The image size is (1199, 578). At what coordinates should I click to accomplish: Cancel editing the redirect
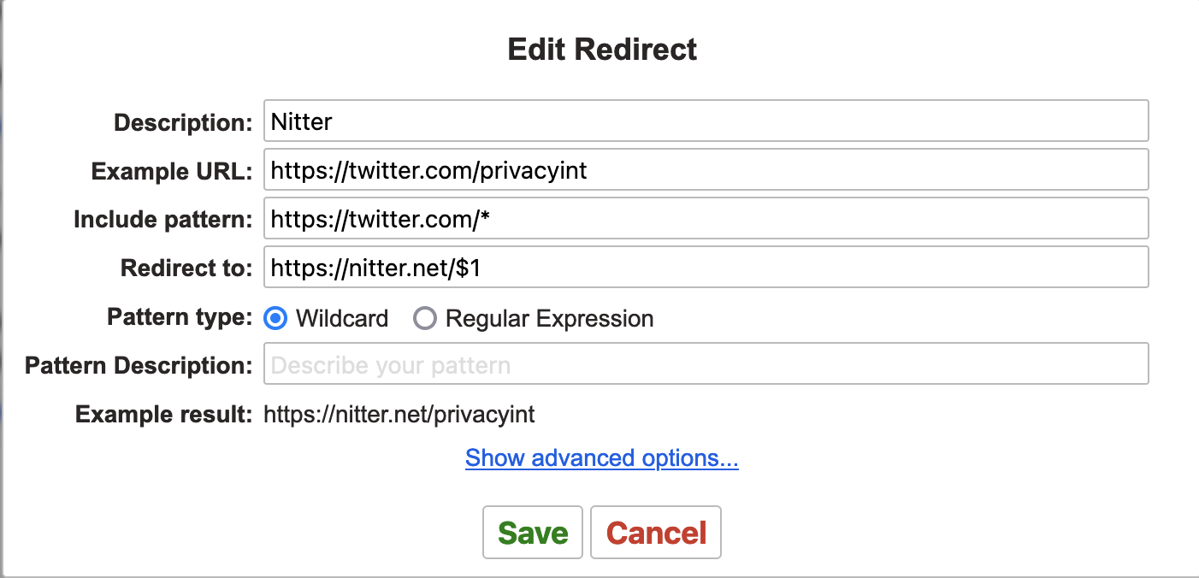pyautogui.click(x=656, y=533)
